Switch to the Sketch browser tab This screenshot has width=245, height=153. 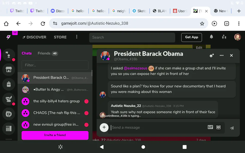[139, 11]
